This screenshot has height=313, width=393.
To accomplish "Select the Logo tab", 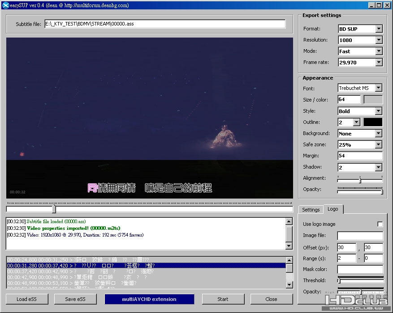I will pyautogui.click(x=333, y=209).
